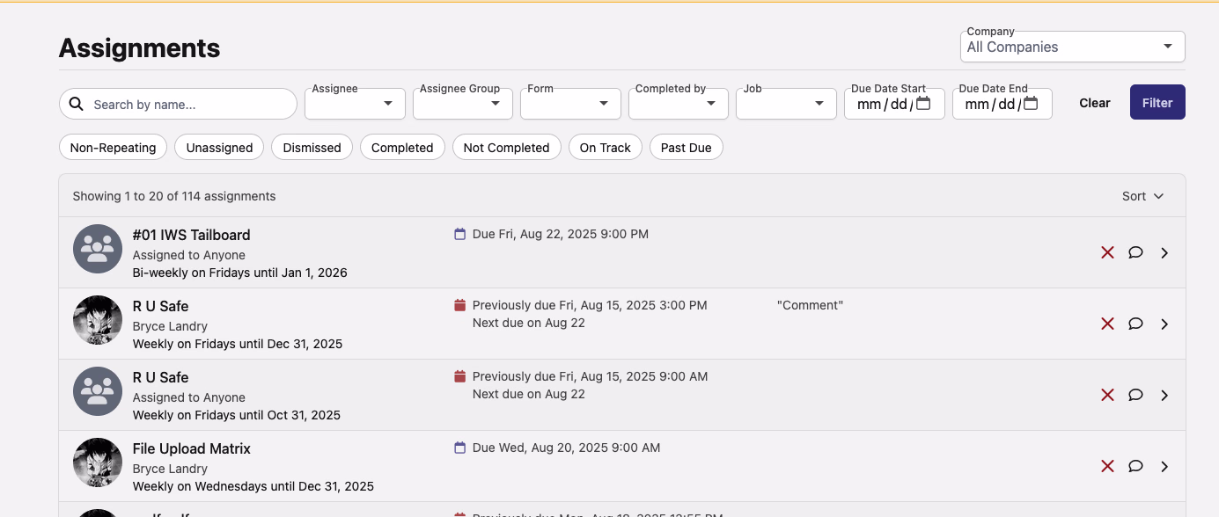Toggle the Dismissed filter chip
Viewport: 1219px width, 517px height.
click(x=312, y=148)
